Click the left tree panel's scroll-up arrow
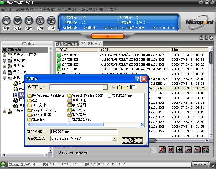216x169 pixels. point(50,49)
